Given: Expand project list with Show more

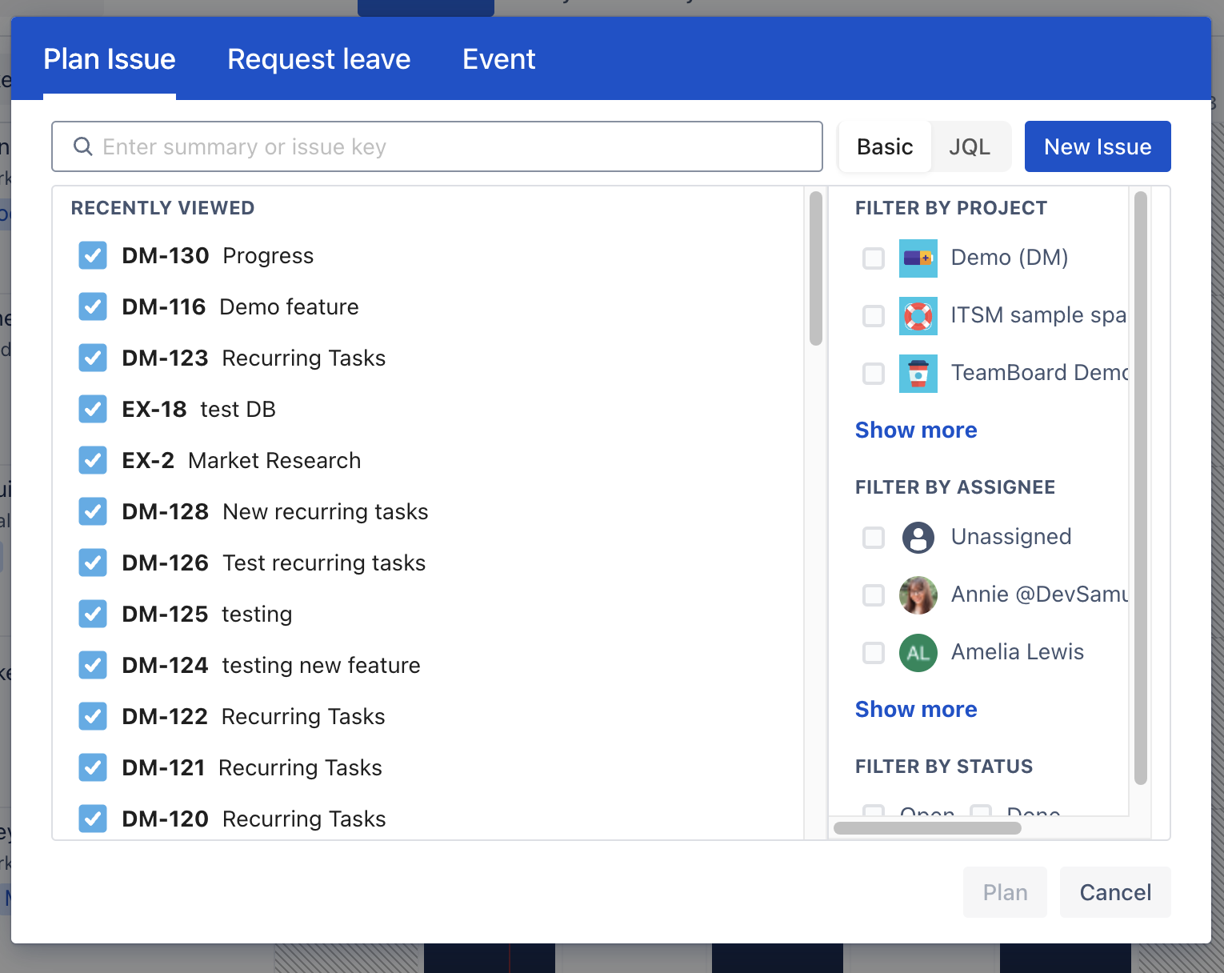Looking at the screenshot, I should (x=915, y=430).
